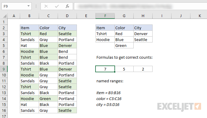Click the Enter checkmark icon in formula bar
Viewport: 207px width, 118px height.
[56, 6]
